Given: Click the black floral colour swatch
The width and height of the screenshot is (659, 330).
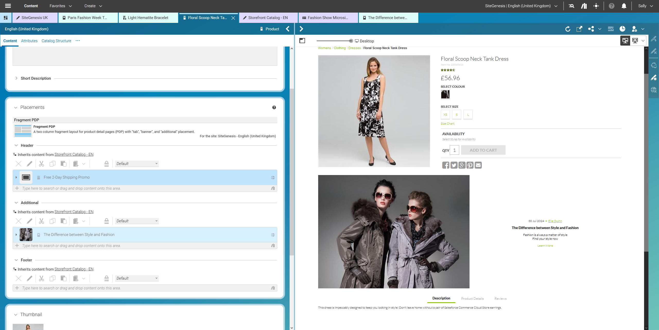Looking at the screenshot, I should (x=445, y=94).
